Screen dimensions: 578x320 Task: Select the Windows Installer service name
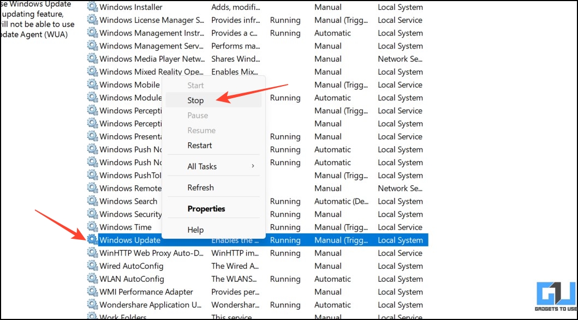click(131, 7)
